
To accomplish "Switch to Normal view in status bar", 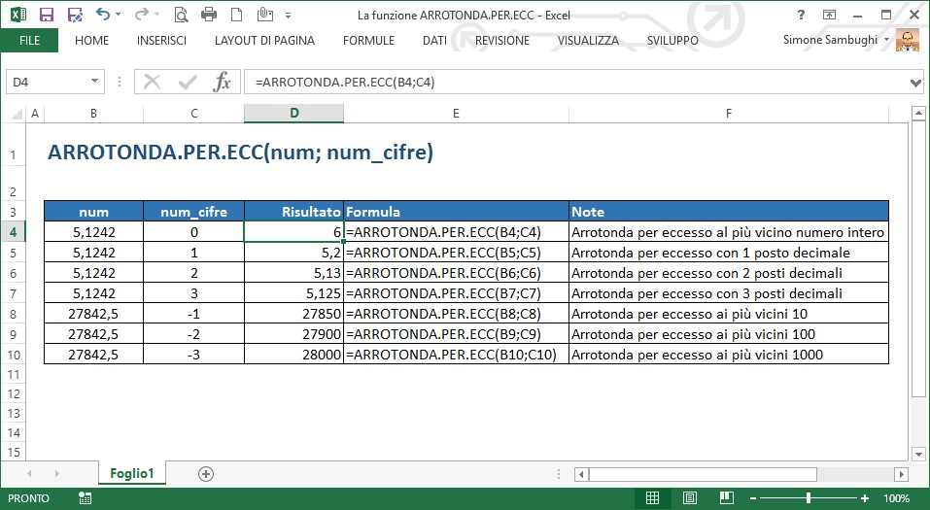I will (652, 498).
